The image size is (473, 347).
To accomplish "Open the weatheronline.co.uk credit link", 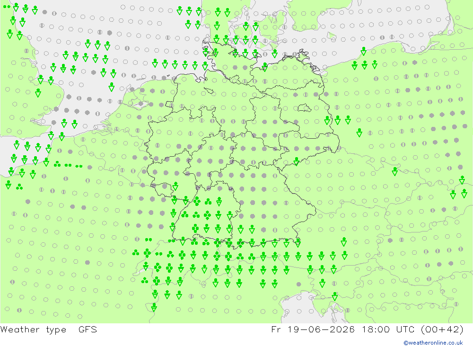I will 433,343.
